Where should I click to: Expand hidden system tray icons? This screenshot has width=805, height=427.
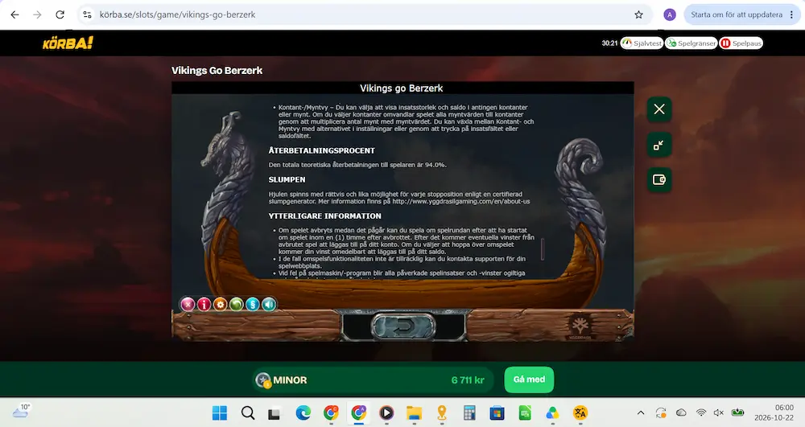click(641, 413)
